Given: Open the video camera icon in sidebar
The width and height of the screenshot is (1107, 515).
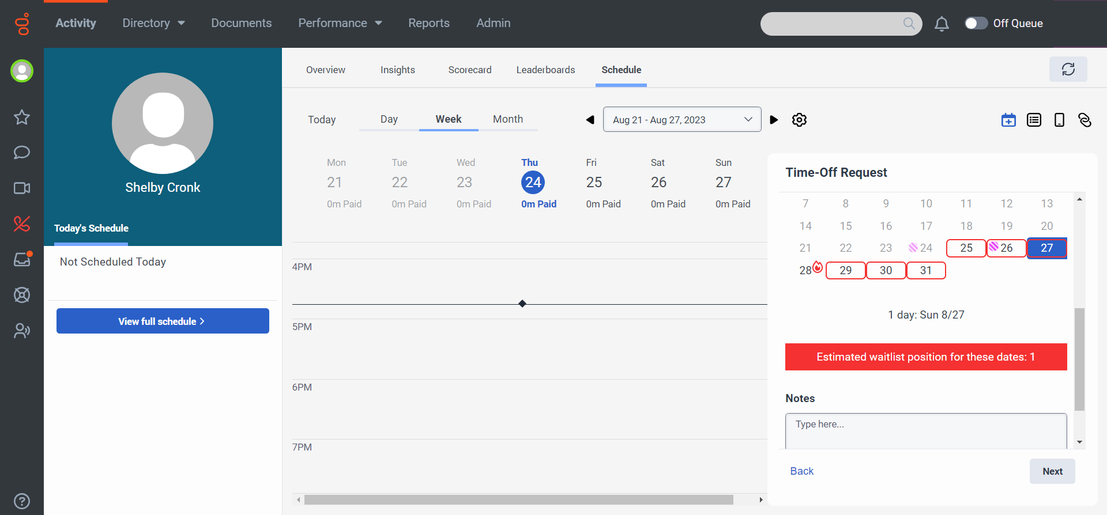Looking at the screenshot, I should [x=22, y=188].
